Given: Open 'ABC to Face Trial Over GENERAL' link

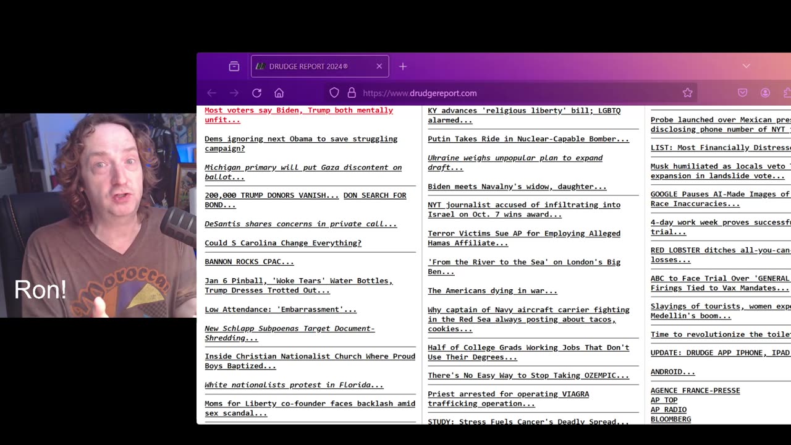Looking at the screenshot, I should (721, 283).
